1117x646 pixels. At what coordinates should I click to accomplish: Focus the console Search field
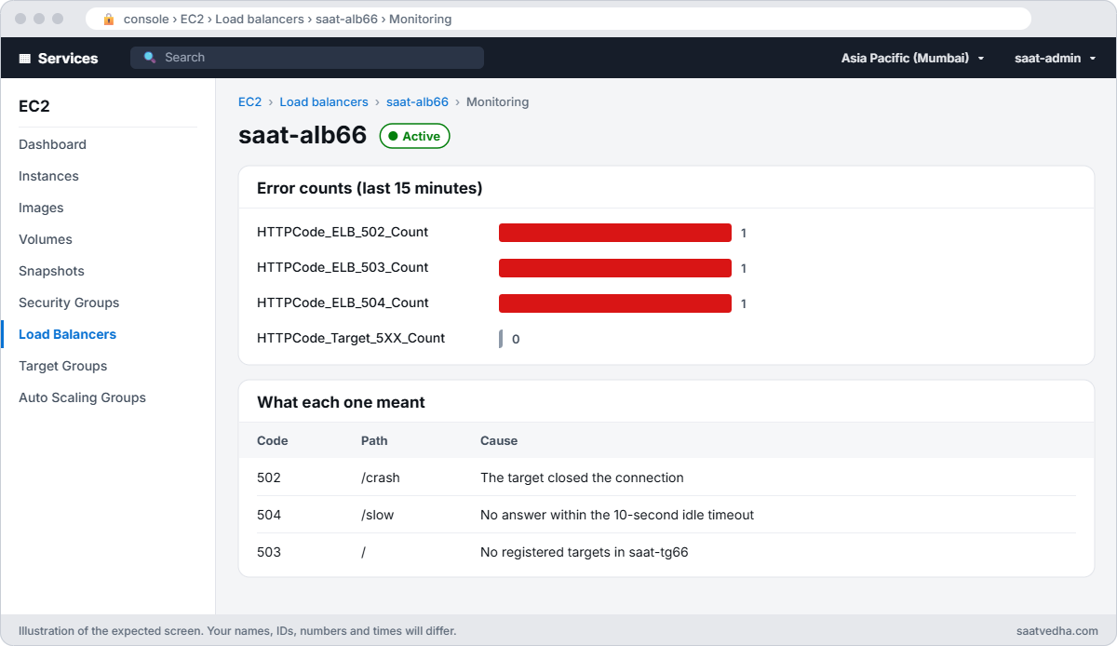click(x=307, y=58)
